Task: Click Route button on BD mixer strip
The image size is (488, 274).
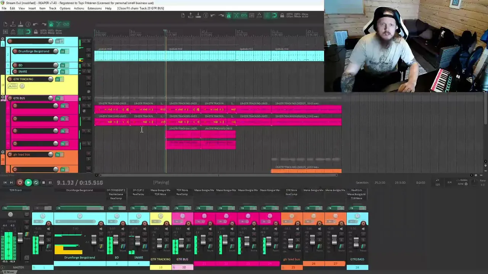Action: (x=123, y=247)
